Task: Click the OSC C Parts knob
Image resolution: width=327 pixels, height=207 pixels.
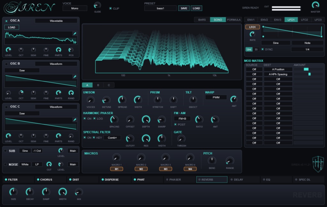Action: click(x=58, y=136)
